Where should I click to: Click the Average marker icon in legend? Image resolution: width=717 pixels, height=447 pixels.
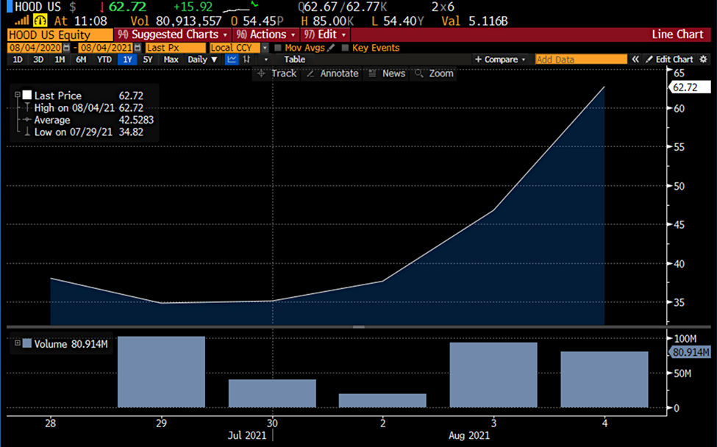(27, 120)
